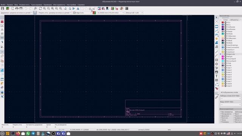Open WhatsApp from the taskbar
Viewport: 242px width, 136px height.
coord(28,133)
